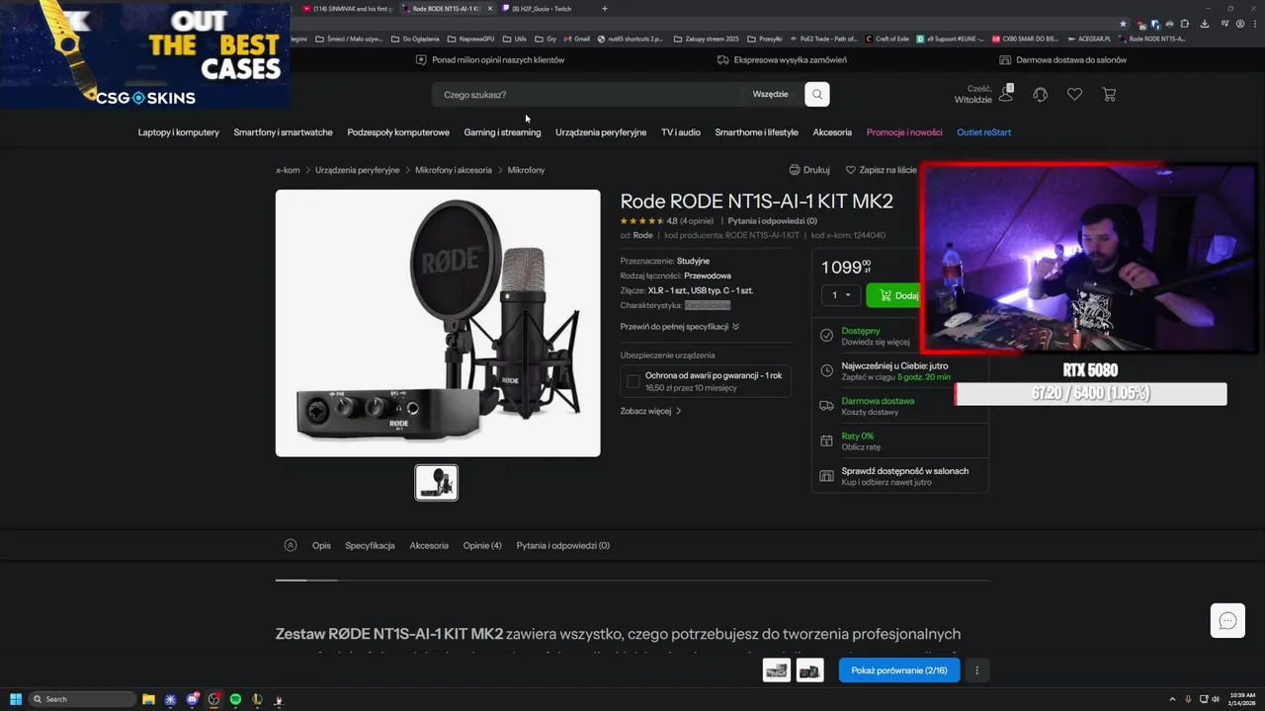The image size is (1265, 711).
Task: Open the new browser tab plus button
Action: [x=605, y=9]
